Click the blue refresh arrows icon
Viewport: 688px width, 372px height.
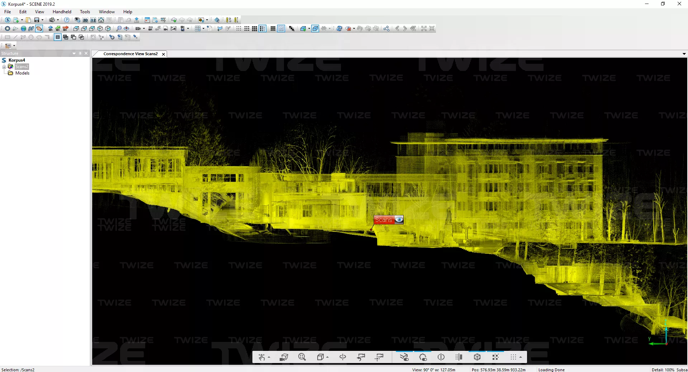click(x=339, y=29)
